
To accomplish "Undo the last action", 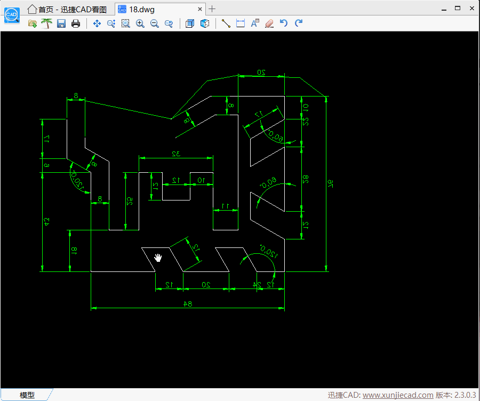I will (x=284, y=23).
